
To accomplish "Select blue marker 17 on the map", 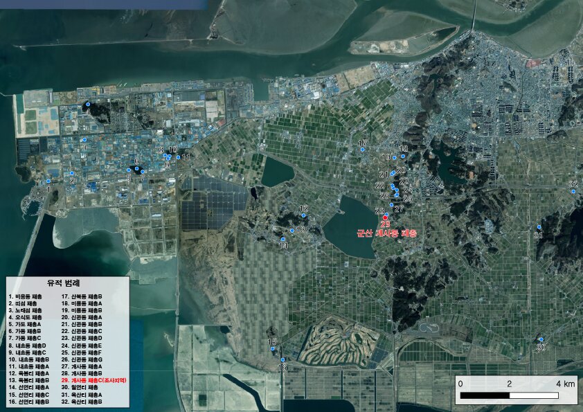I will 362,150.
